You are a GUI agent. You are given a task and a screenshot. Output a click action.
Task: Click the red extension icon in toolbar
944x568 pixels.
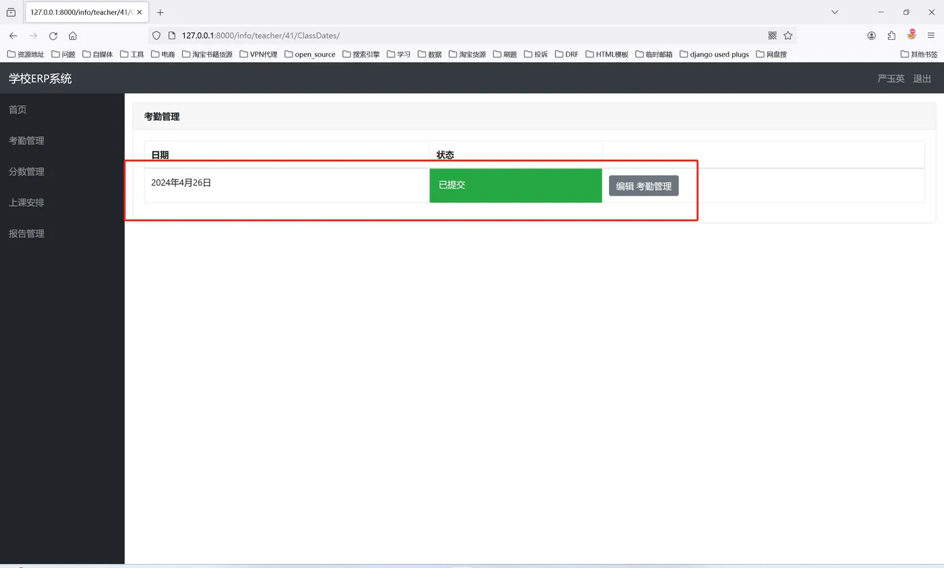(x=912, y=34)
